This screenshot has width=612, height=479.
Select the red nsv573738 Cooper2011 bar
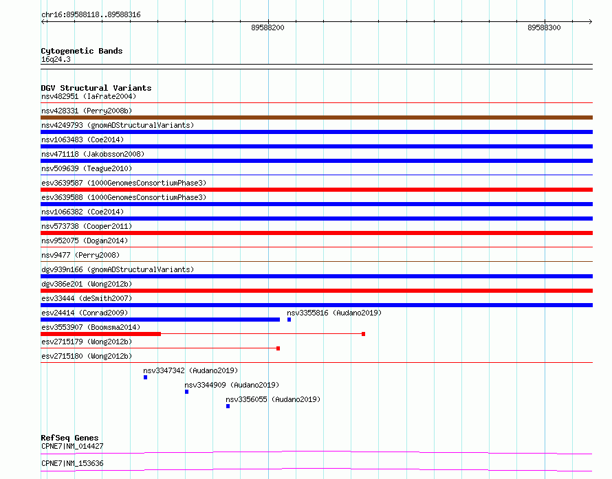316,233
